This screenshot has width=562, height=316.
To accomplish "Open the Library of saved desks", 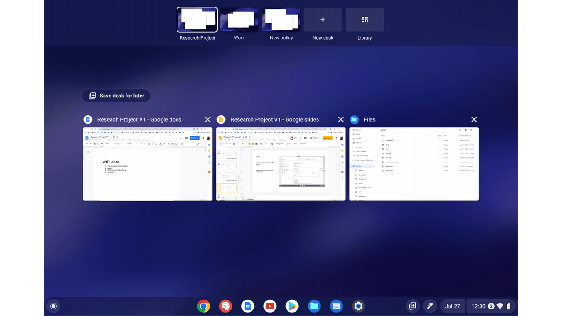I will pos(364,20).
